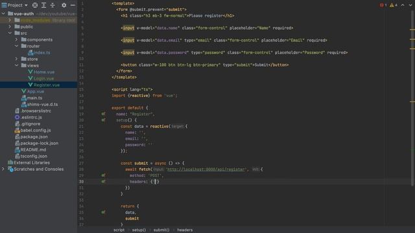Select Register.vue in project tree
This screenshot has height=233, width=415.
pyautogui.click(x=47, y=85)
